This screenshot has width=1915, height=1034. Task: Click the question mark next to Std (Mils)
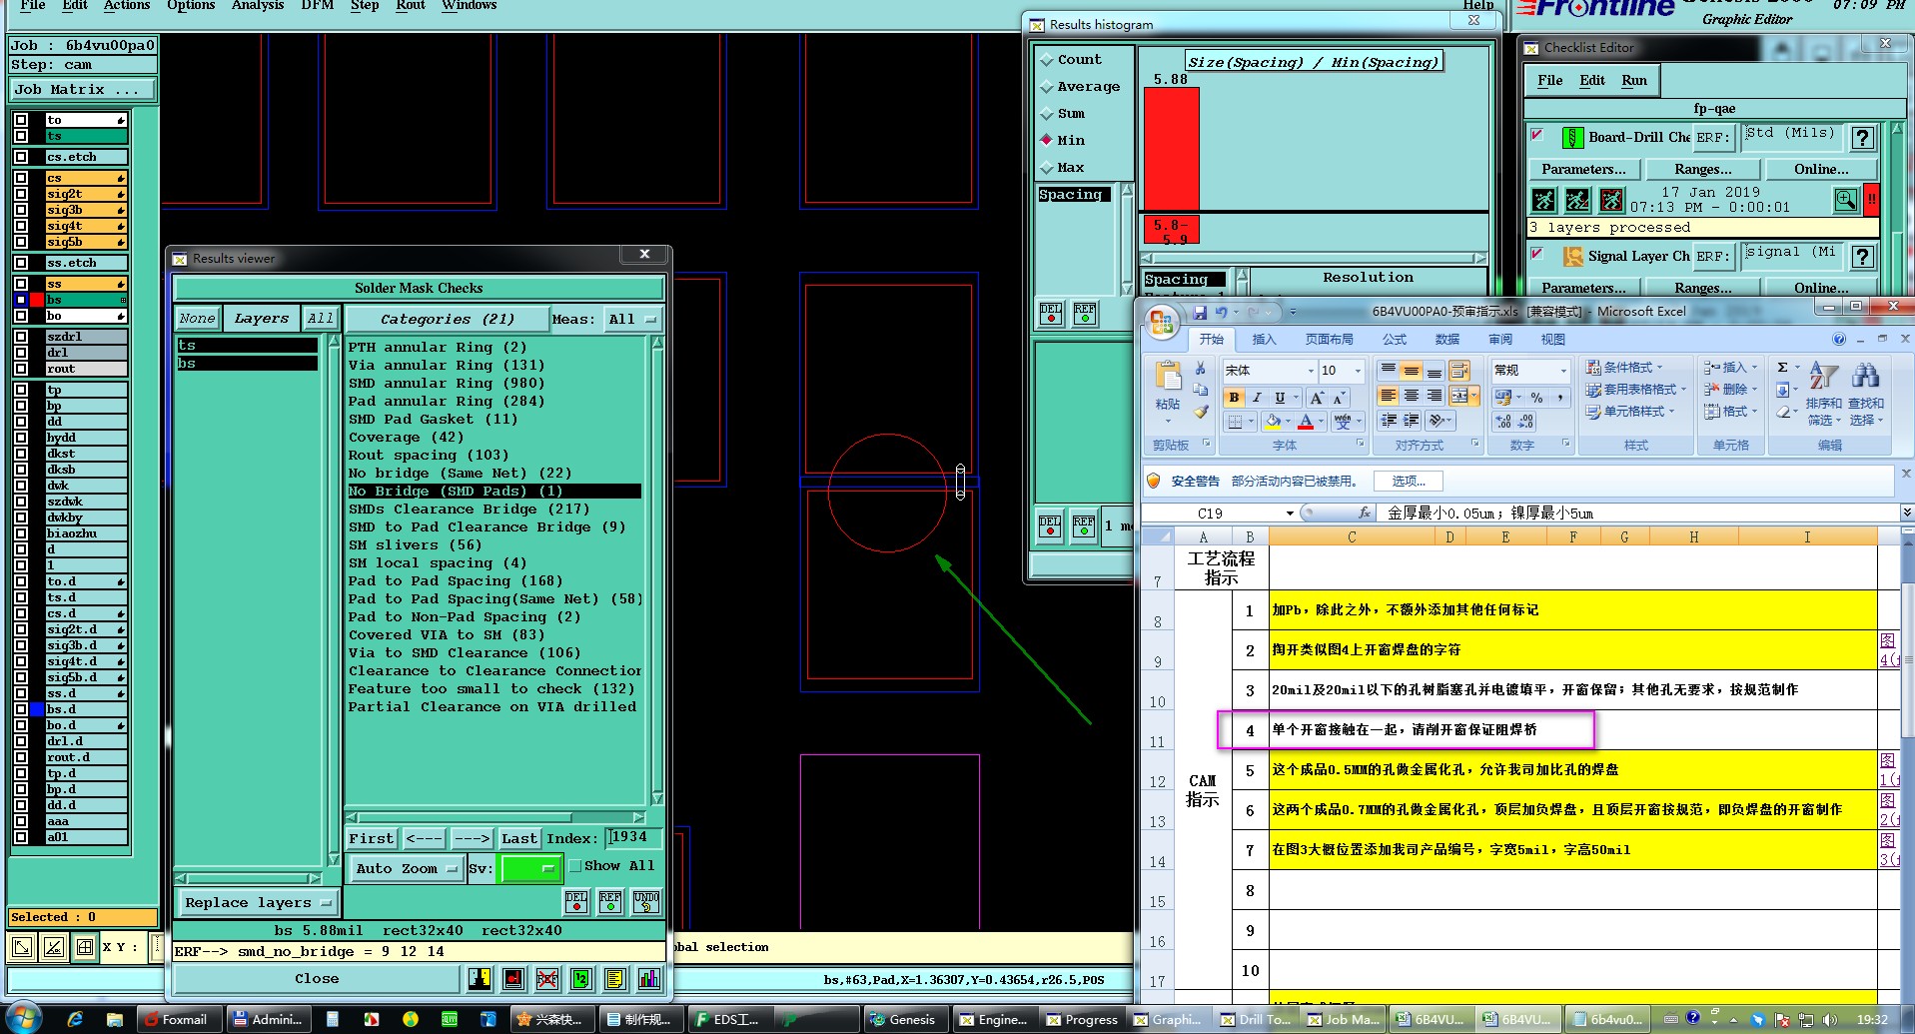[x=1862, y=138]
